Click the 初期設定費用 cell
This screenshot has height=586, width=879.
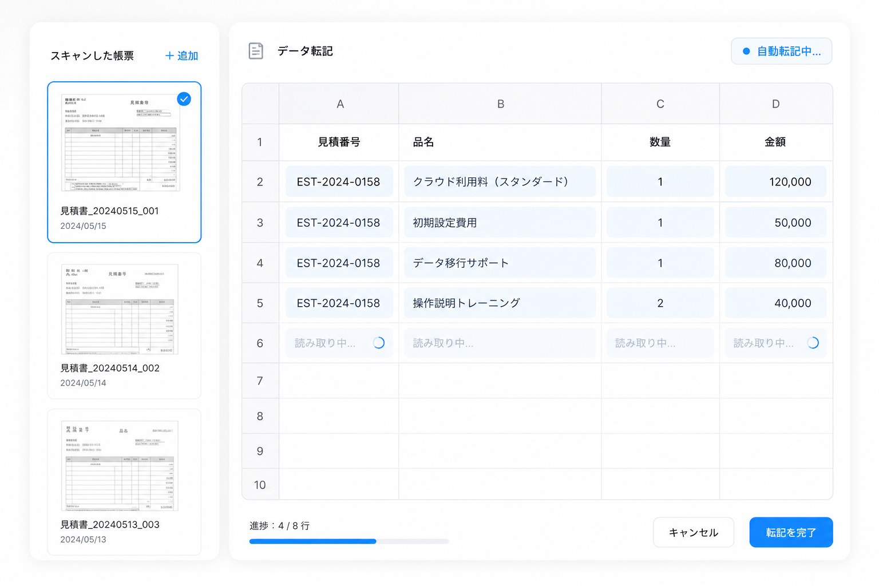click(500, 223)
